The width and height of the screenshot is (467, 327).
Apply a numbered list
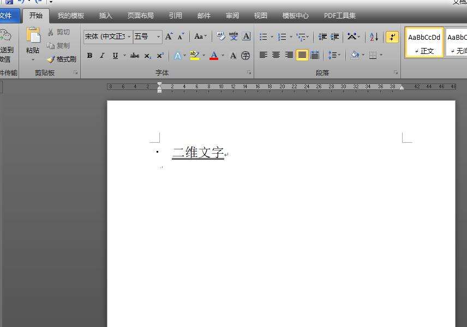click(x=282, y=37)
